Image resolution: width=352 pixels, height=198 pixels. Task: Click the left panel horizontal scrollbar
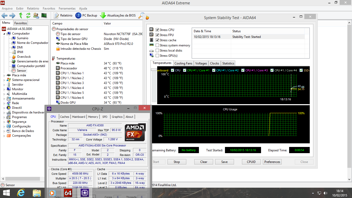click(x=22, y=178)
